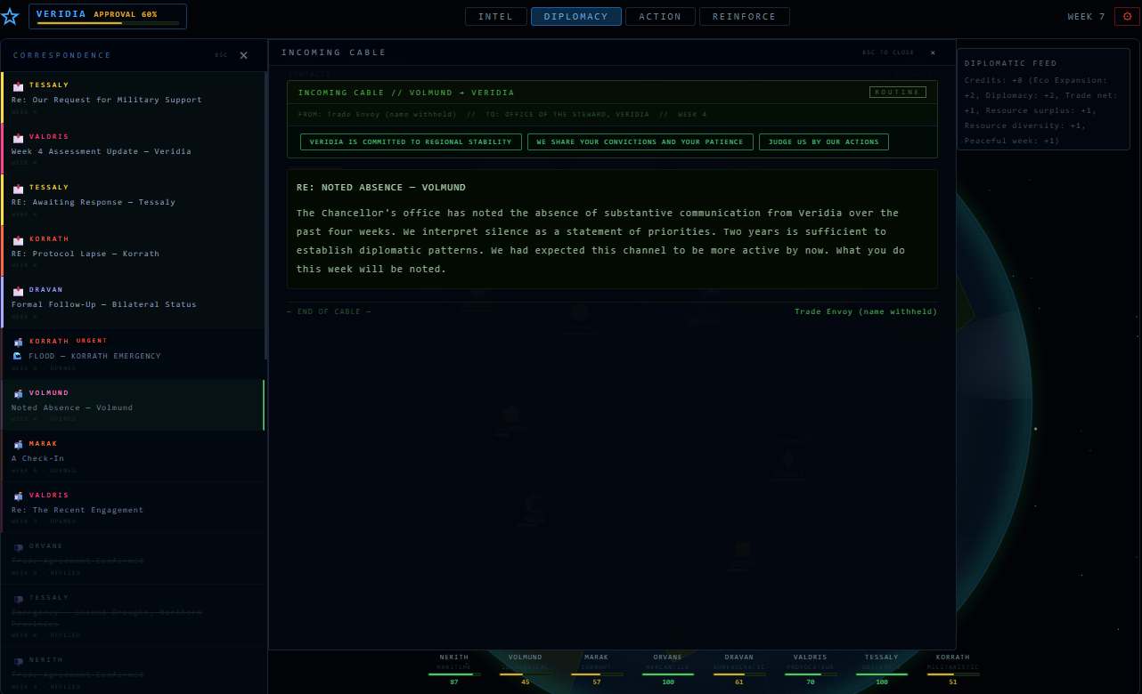Screen dimensions: 1142x694
Task: Open the ACTION tab
Action: 660,17
